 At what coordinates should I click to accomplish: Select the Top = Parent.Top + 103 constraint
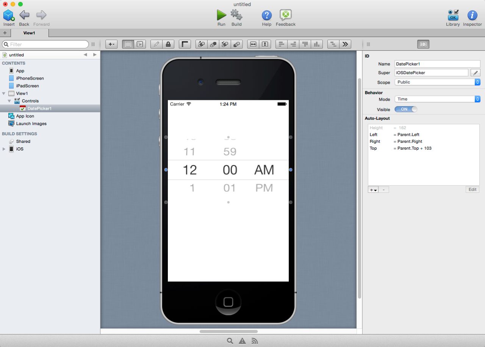coord(424,148)
